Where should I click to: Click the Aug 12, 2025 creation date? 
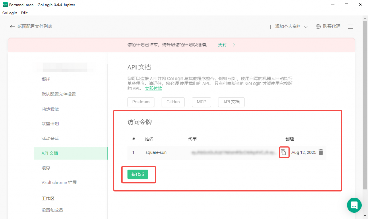click(x=304, y=152)
